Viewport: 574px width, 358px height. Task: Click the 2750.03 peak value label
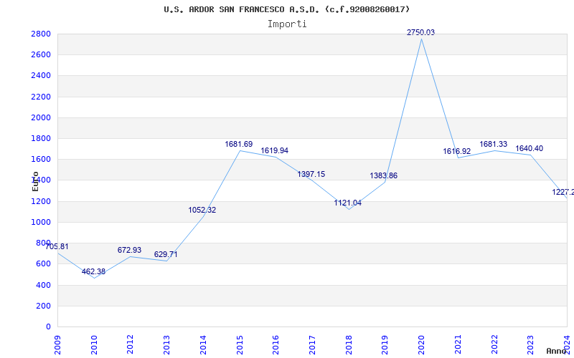pyautogui.click(x=420, y=32)
